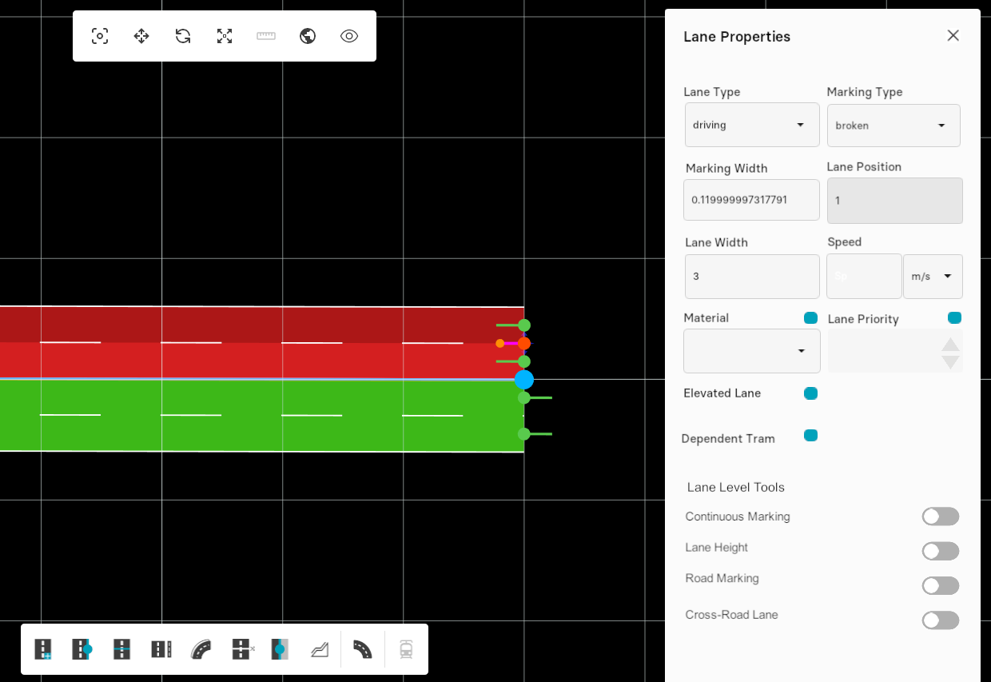Click the circular-arrows rotate icon

tap(183, 36)
